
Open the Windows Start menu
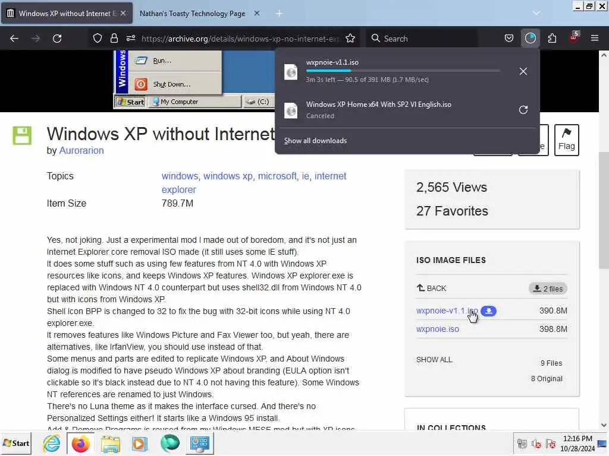[x=16, y=443]
